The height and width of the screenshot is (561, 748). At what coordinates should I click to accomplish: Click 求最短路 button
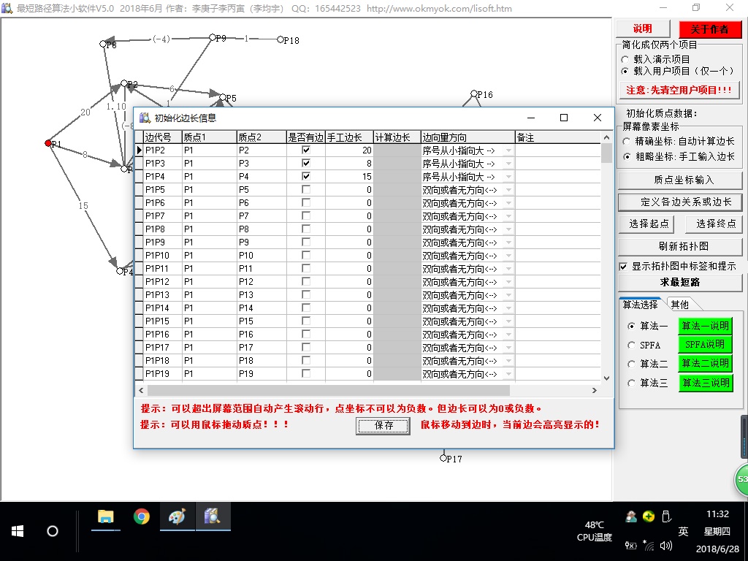(680, 283)
